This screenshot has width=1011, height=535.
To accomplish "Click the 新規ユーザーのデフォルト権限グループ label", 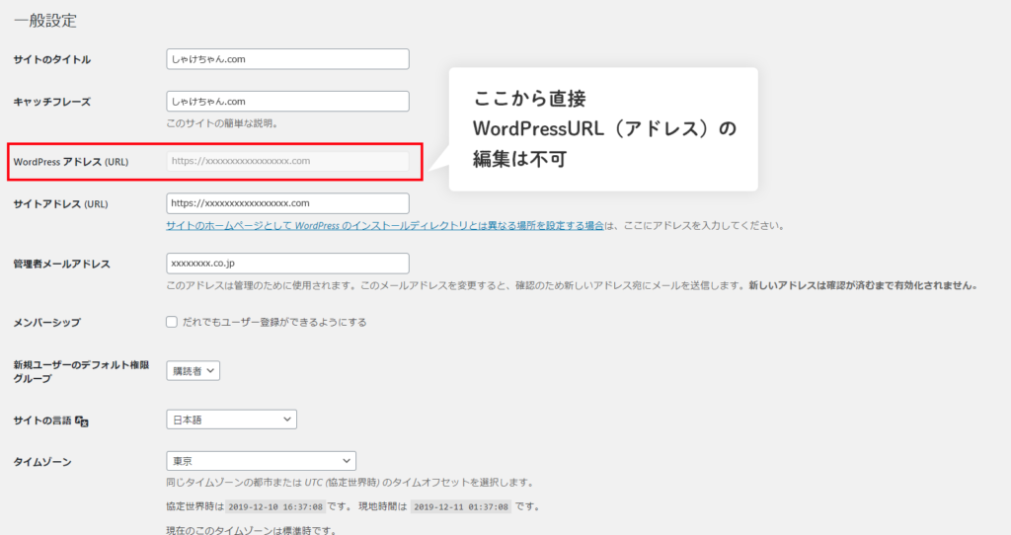I will 81,372.
